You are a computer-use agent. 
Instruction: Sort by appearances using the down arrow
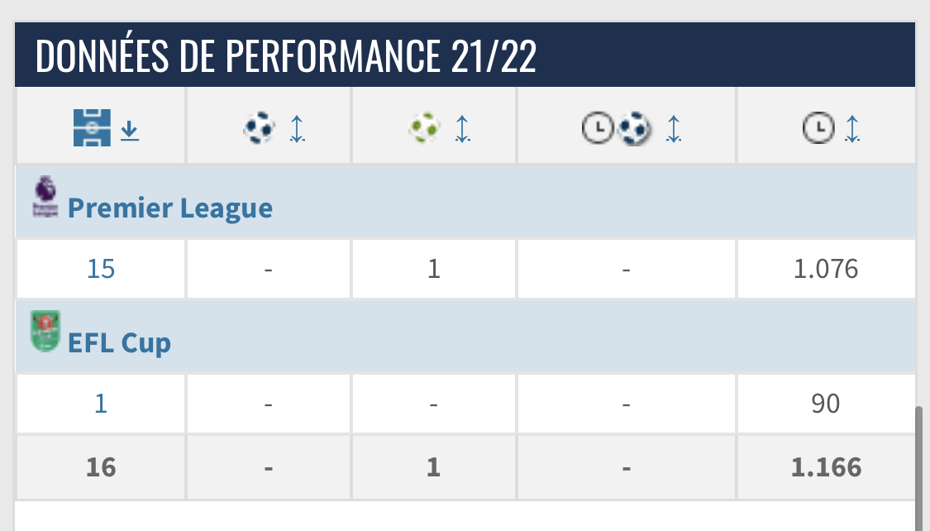(129, 130)
